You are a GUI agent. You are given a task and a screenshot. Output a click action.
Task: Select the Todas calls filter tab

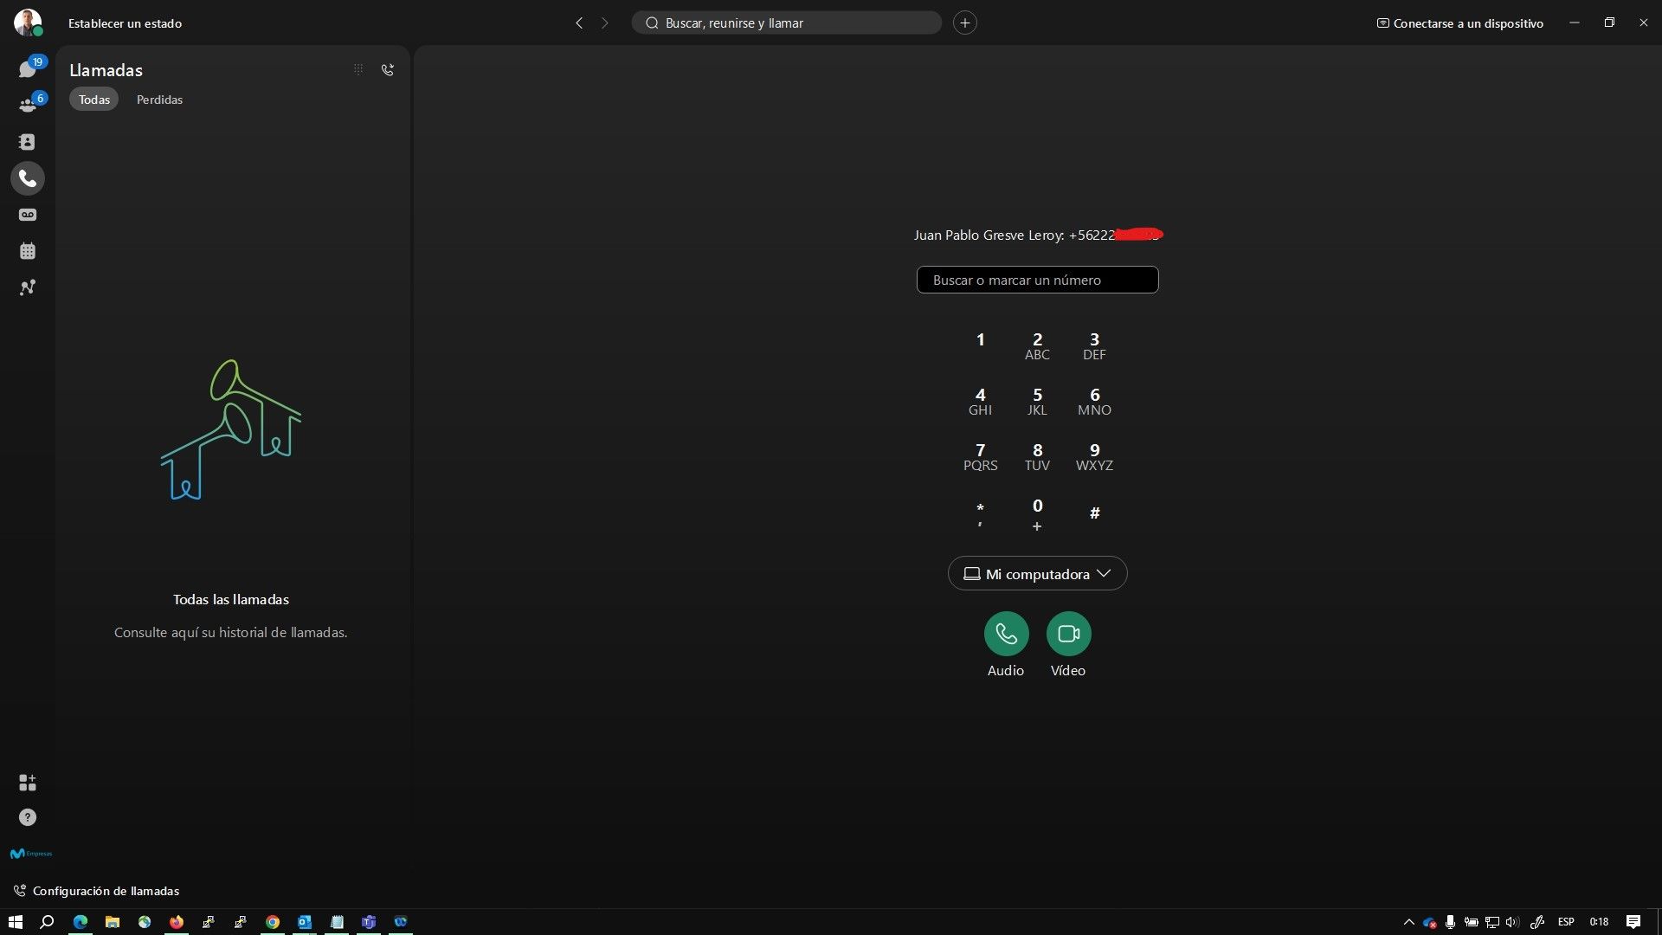tap(93, 99)
